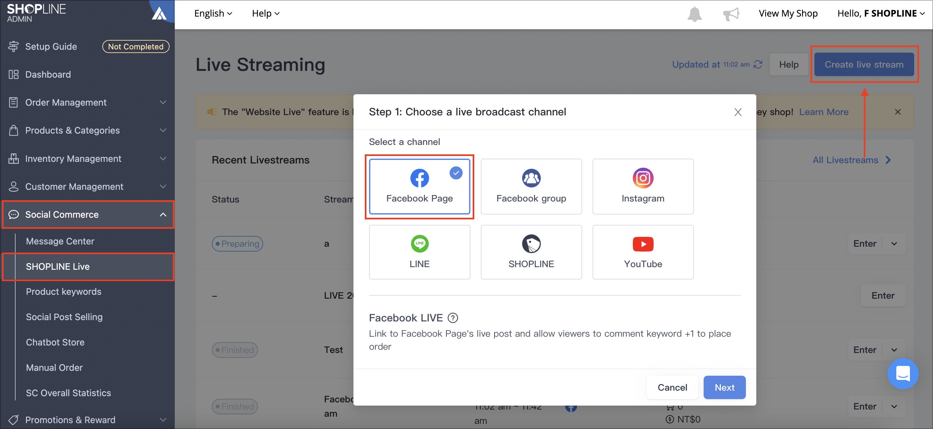
Task: Select the Facebook group channel
Action: (531, 187)
